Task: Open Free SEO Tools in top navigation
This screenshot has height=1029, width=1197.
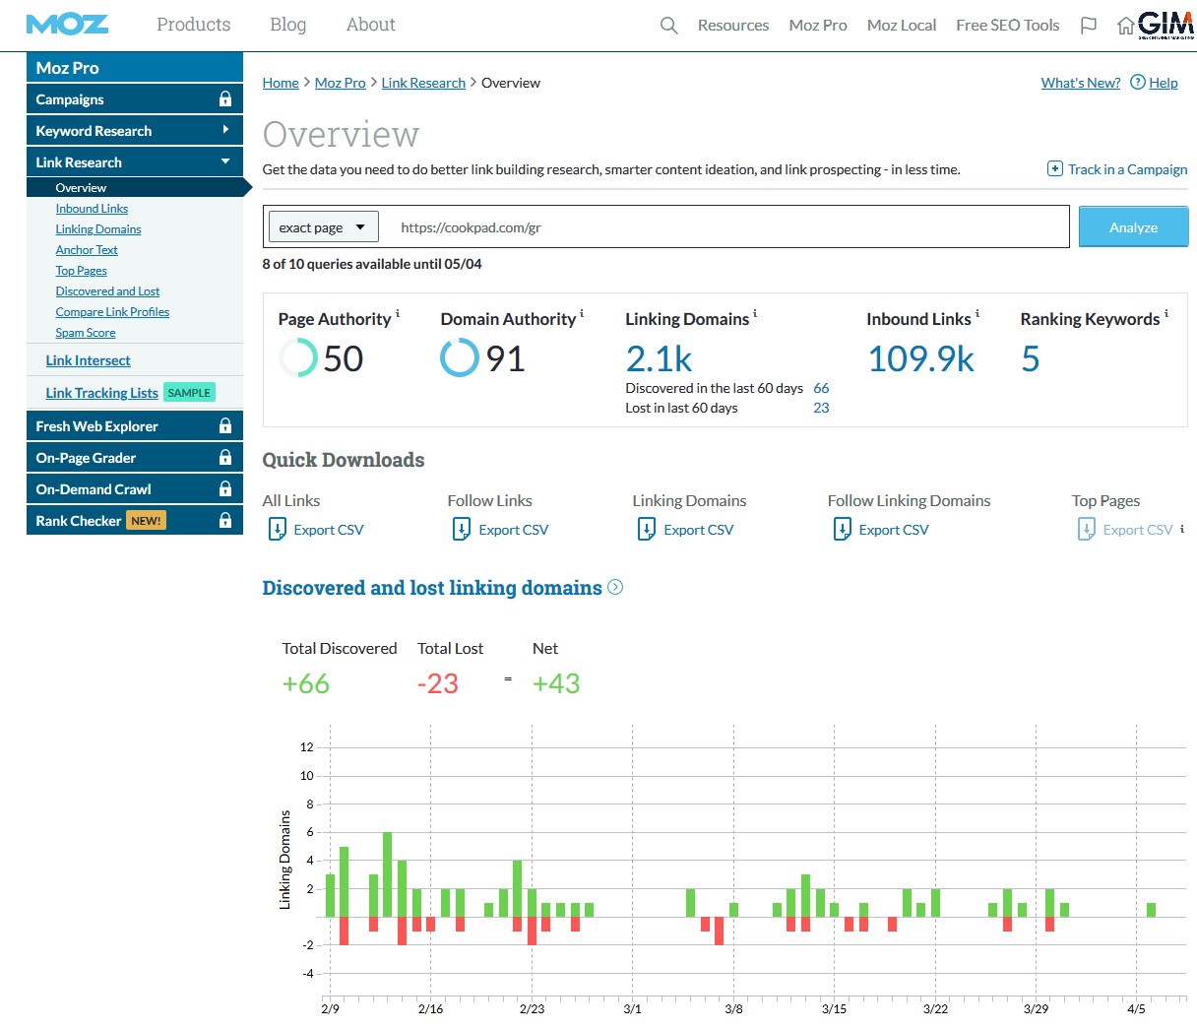Action: tap(1008, 26)
